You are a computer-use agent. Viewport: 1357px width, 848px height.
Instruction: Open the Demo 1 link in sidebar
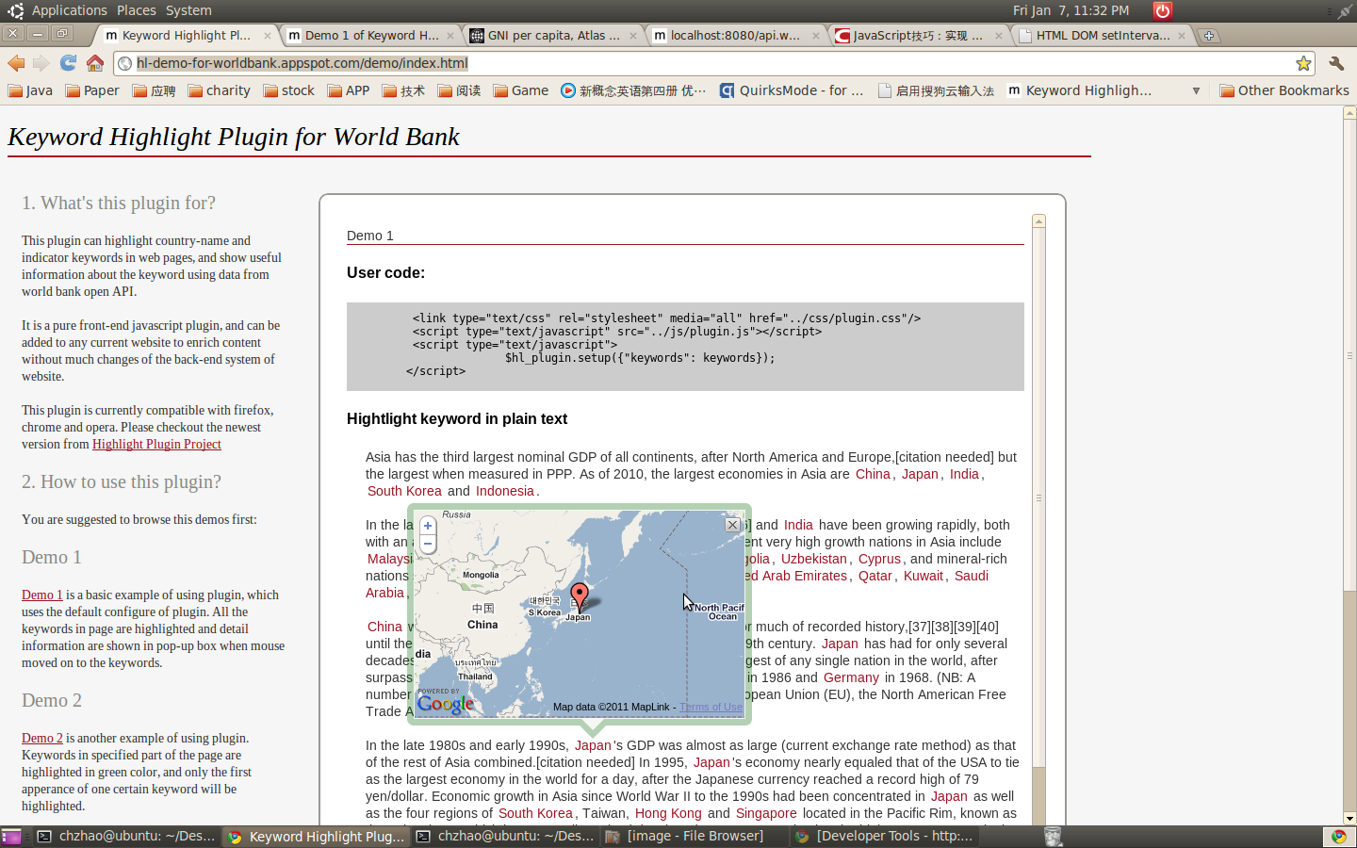(x=42, y=595)
